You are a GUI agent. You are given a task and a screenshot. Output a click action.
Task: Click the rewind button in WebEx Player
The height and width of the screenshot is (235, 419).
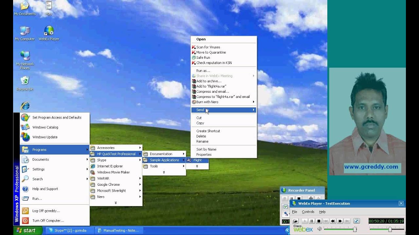(x=333, y=221)
